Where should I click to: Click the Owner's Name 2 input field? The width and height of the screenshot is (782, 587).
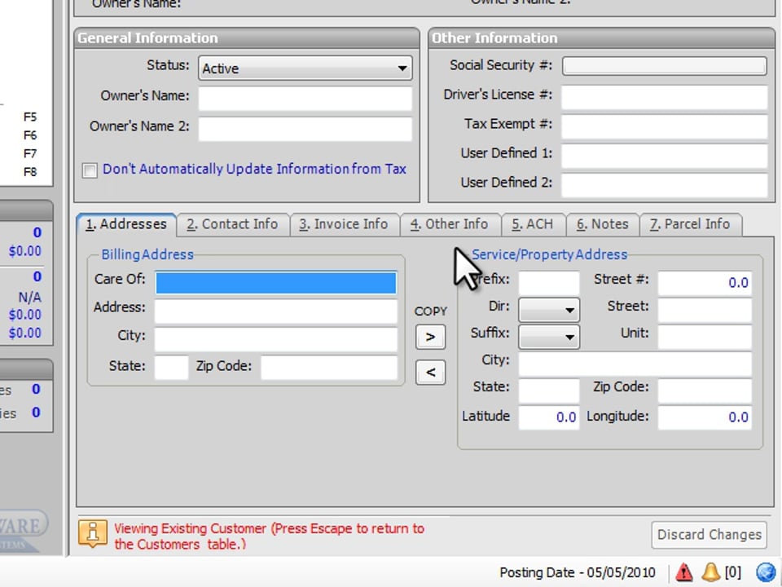click(x=305, y=129)
